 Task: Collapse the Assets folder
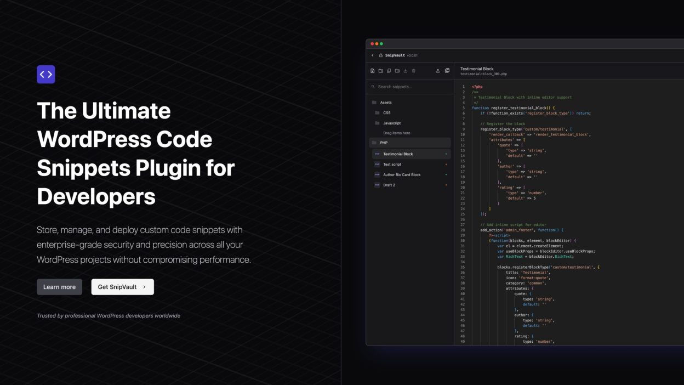(410, 103)
